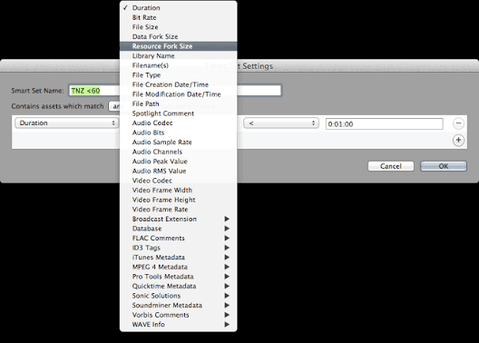Expand the WAVE Info submenu

179,324
